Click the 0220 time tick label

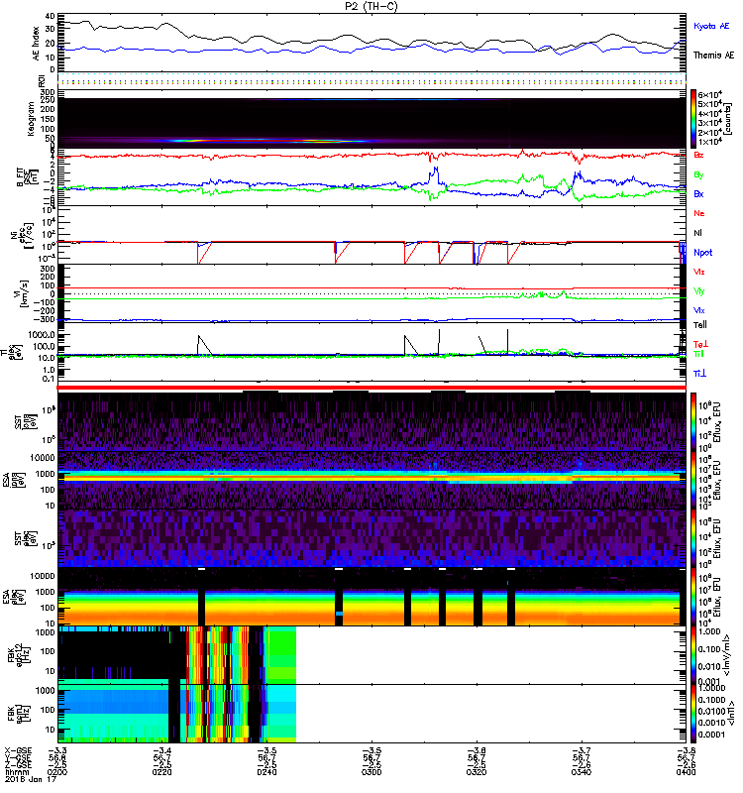coord(161,772)
